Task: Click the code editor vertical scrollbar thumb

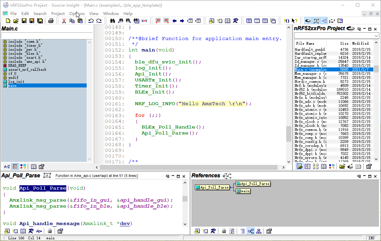Action: click(289, 134)
